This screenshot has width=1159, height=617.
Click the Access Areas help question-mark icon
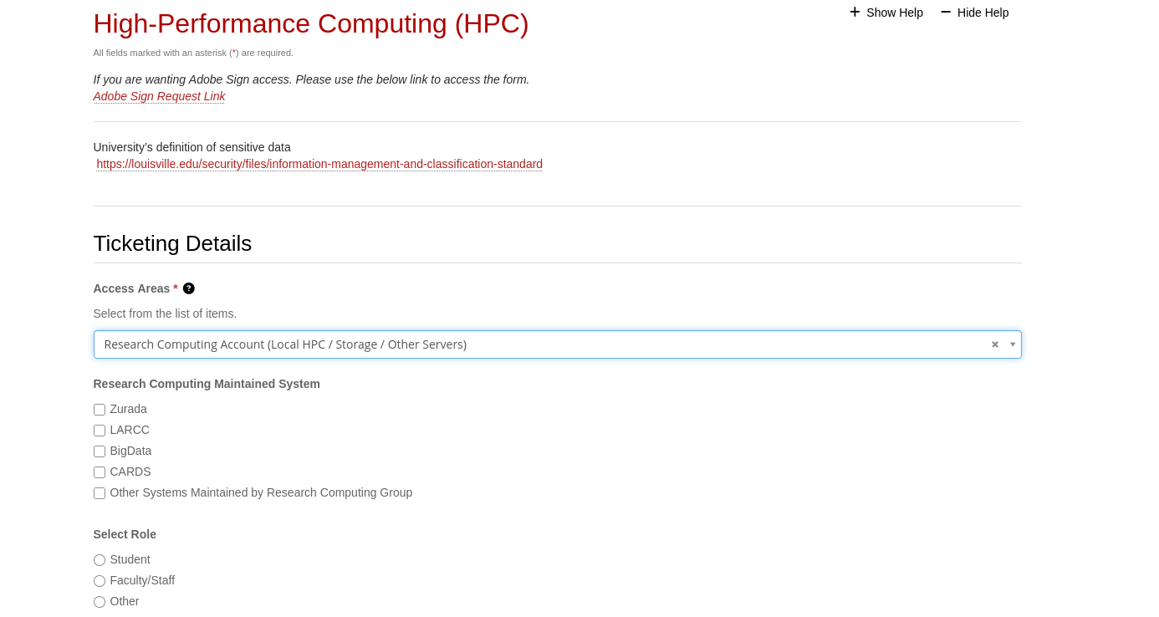tap(189, 288)
